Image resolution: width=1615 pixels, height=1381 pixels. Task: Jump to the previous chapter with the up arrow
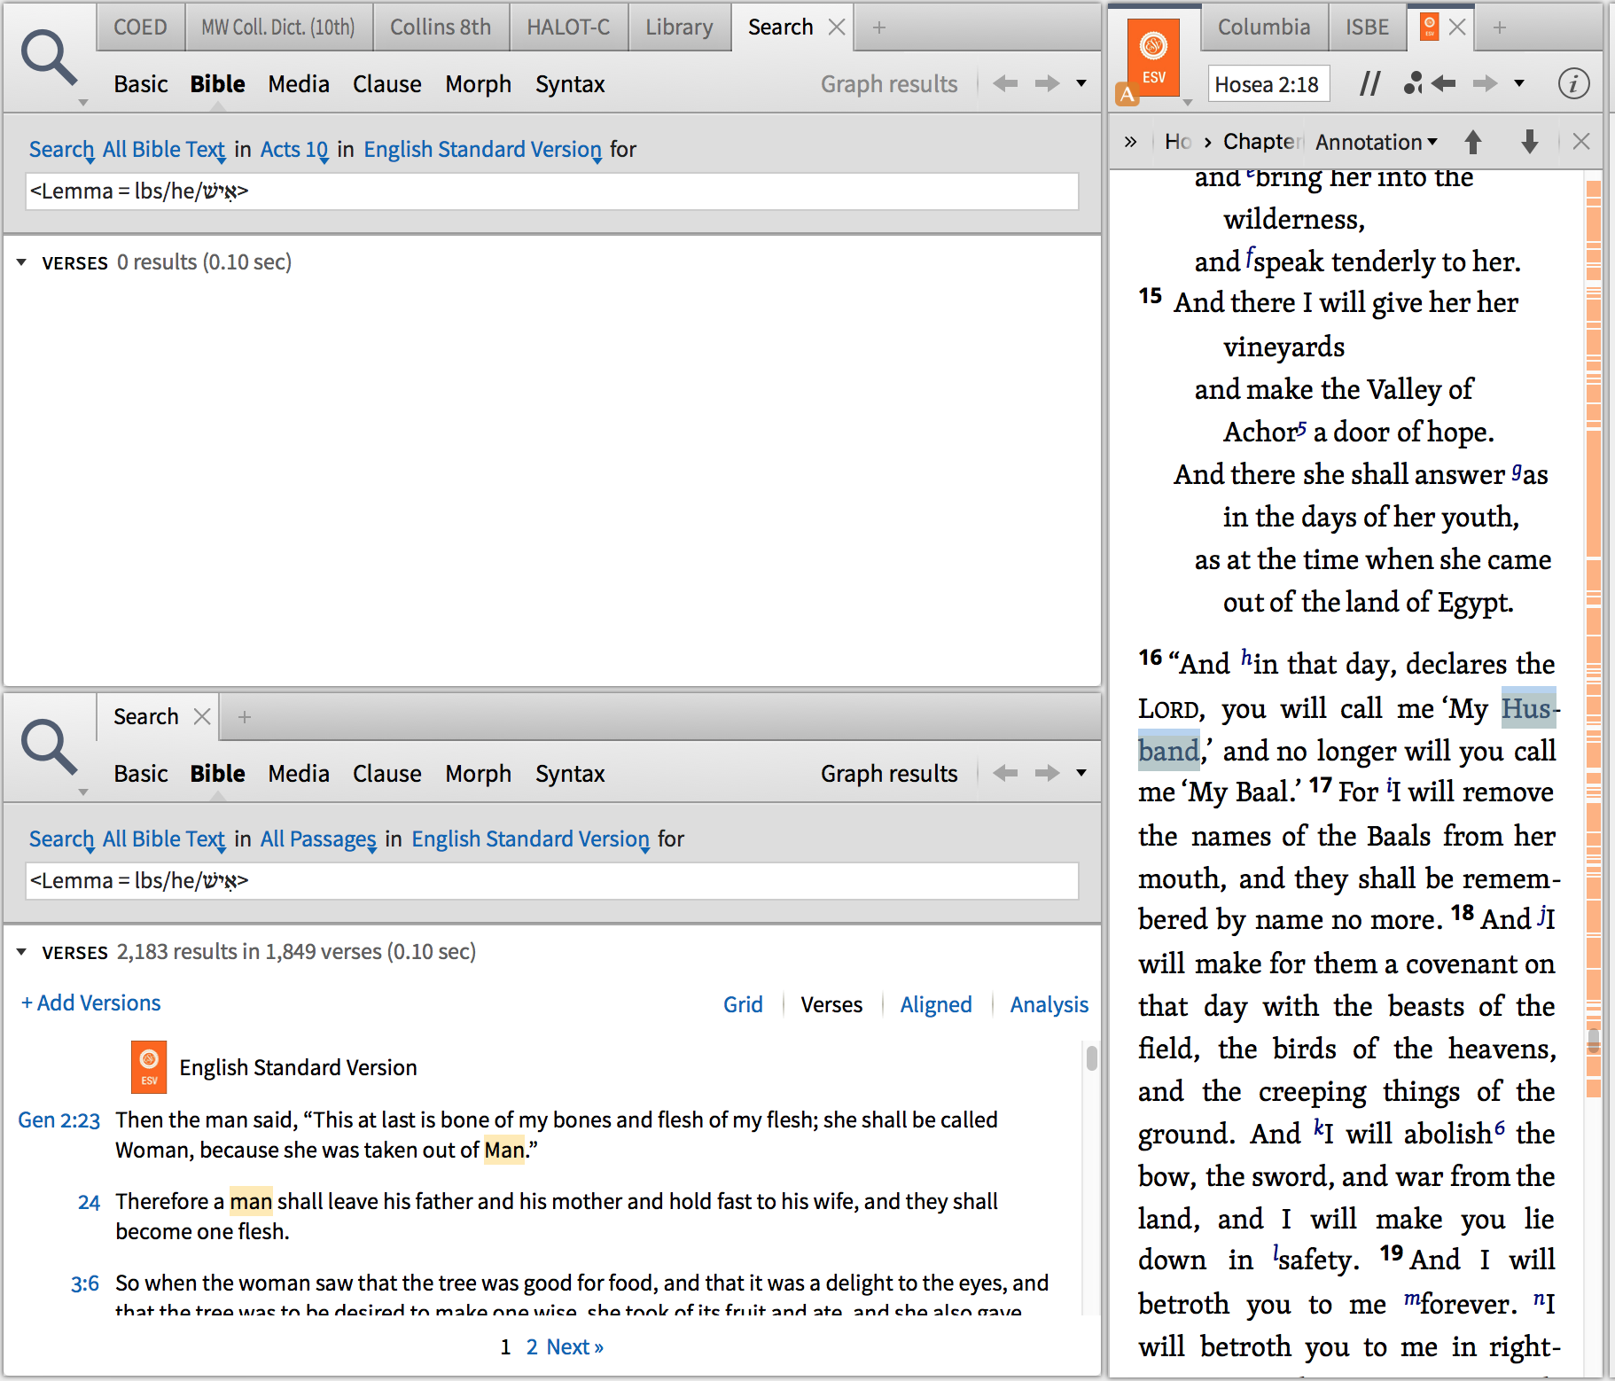[1473, 142]
